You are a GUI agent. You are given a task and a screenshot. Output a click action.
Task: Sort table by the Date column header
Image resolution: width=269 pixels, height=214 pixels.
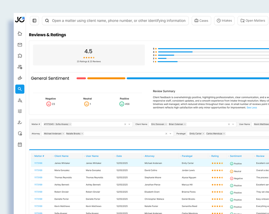coord(119,156)
